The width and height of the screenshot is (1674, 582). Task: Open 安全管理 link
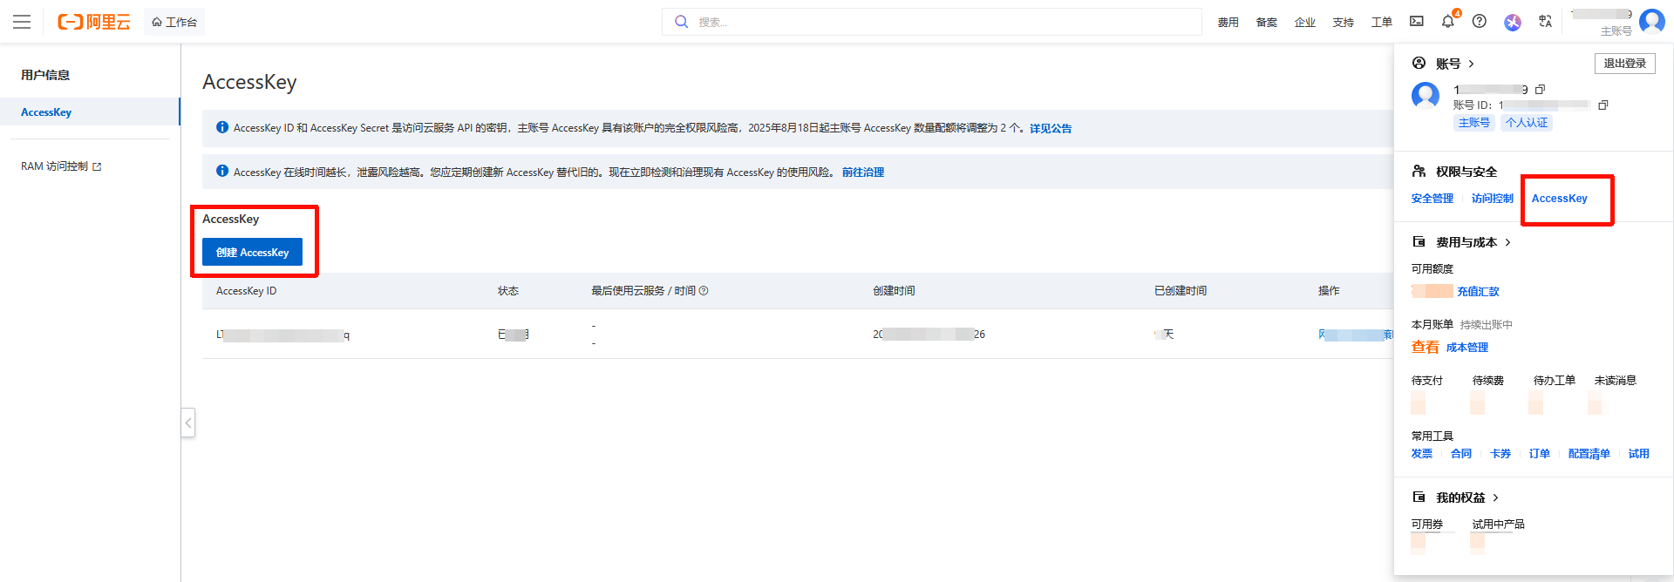point(1432,199)
